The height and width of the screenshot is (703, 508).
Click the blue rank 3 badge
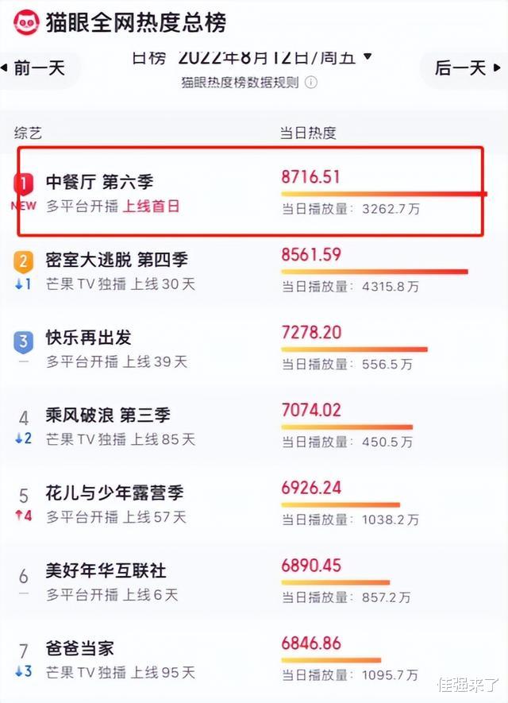click(23, 342)
